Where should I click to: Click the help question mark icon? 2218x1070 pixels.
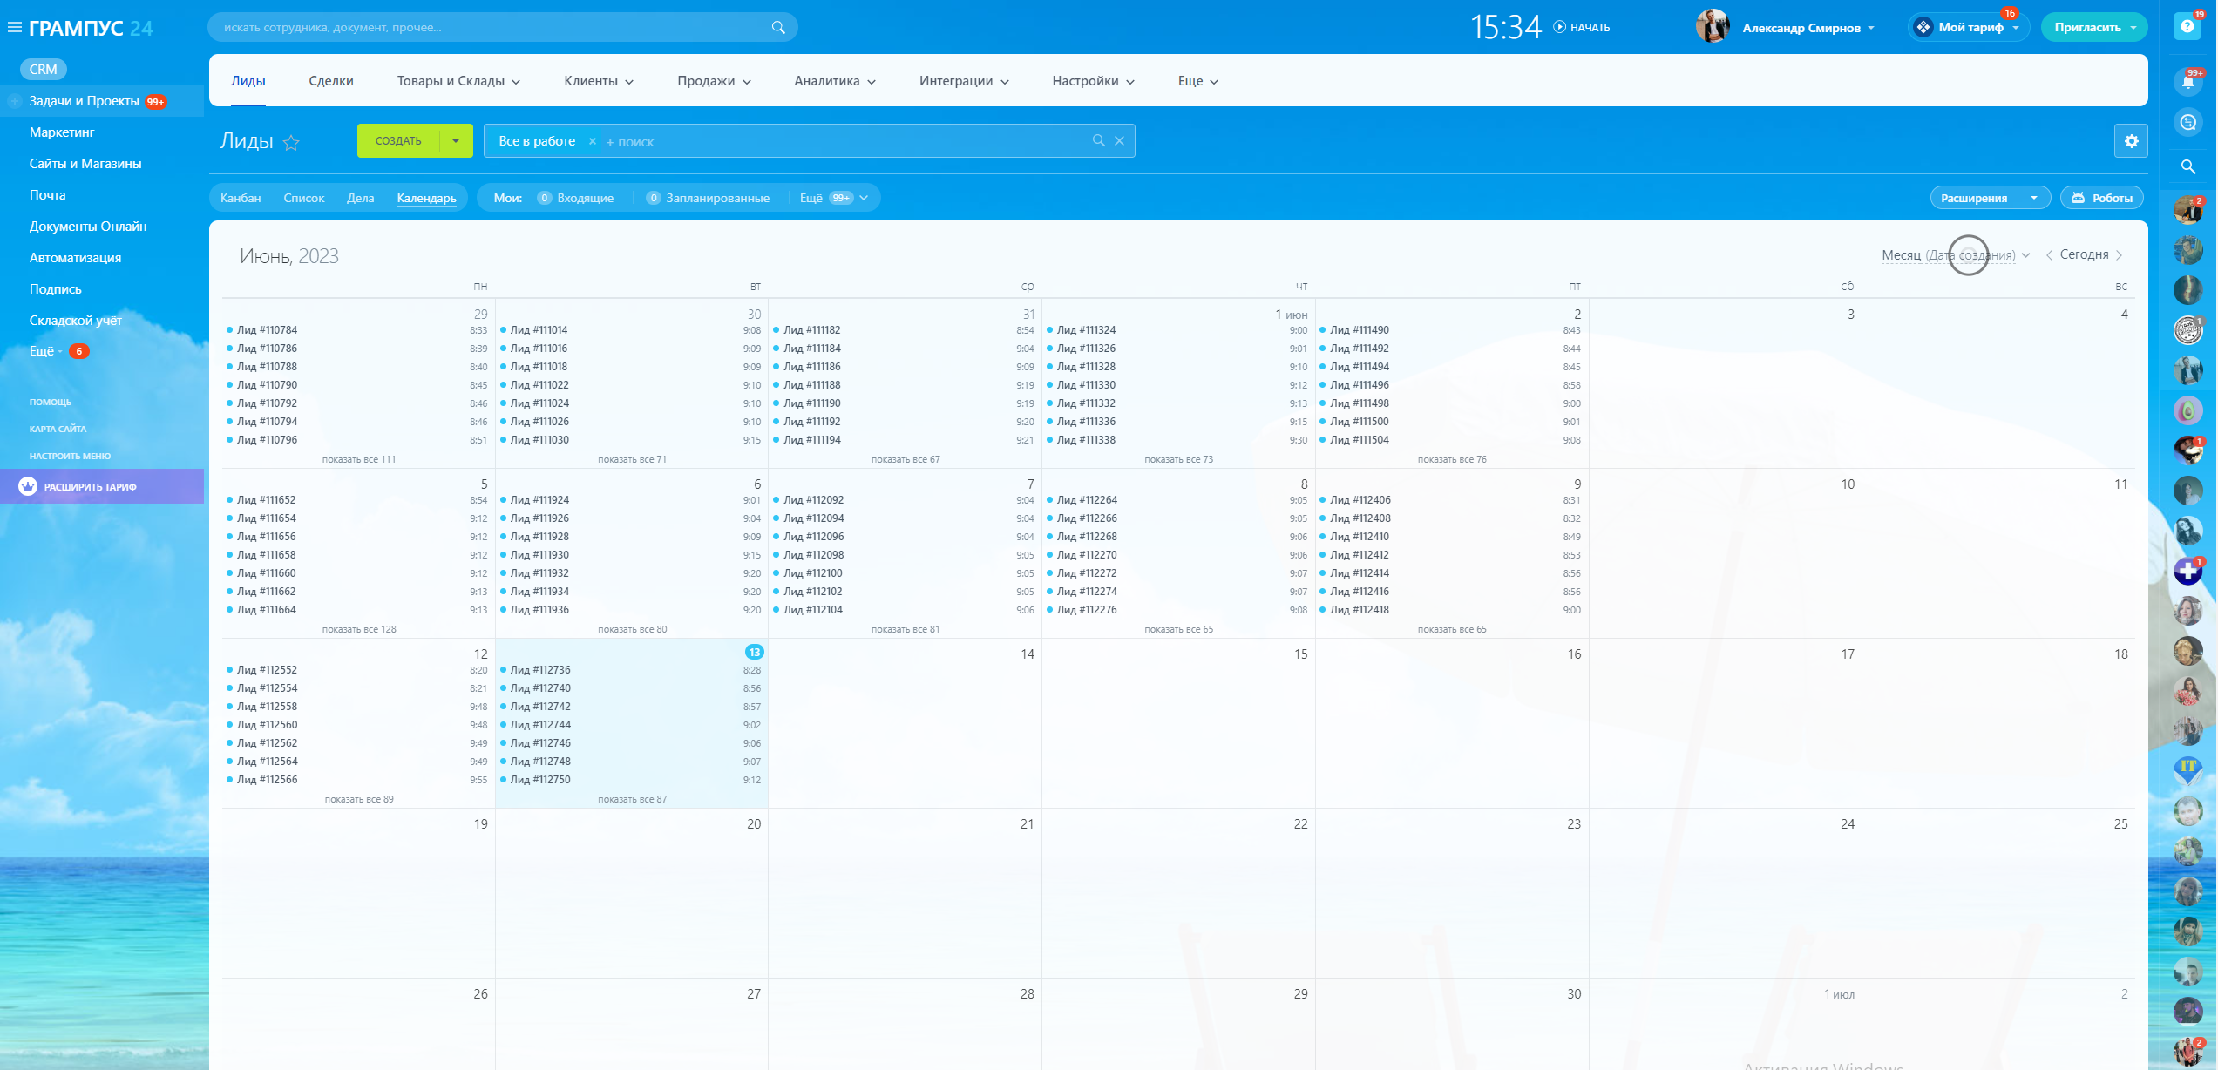(2187, 26)
